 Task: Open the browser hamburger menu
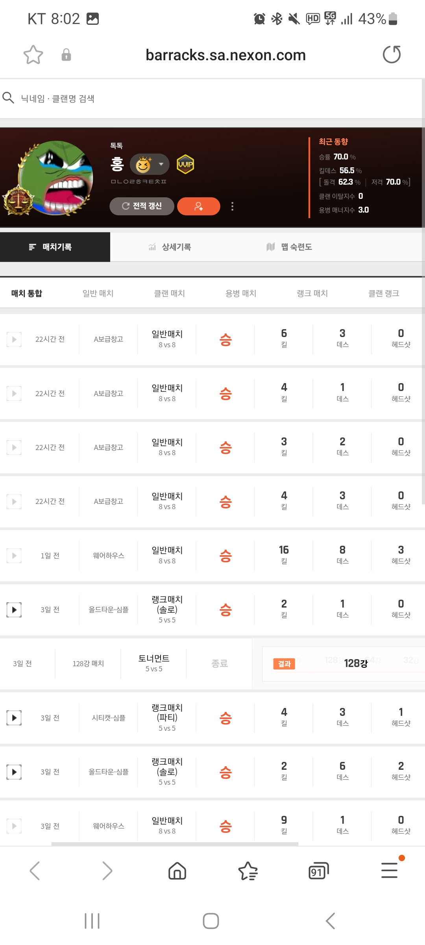389,870
